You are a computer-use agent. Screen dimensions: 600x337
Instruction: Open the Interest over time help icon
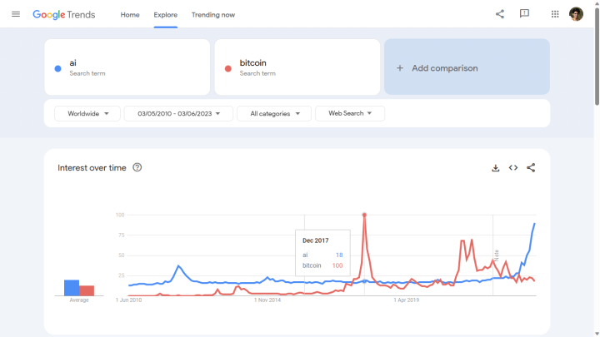tap(137, 167)
